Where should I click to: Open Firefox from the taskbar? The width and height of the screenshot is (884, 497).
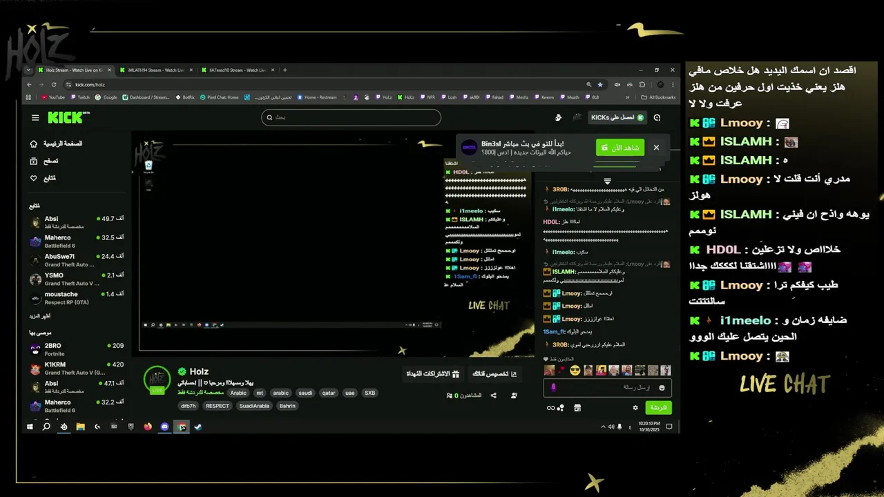point(148,427)
